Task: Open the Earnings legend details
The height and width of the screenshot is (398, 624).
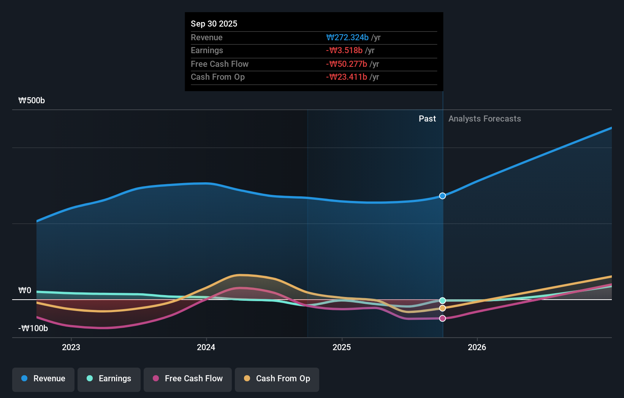Action: point(109,379)
